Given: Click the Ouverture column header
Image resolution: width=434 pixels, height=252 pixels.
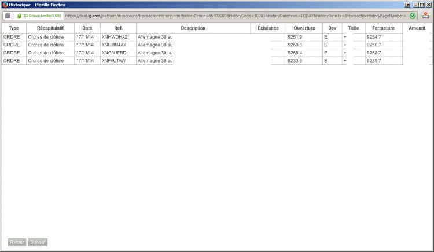Looking at the screenshot, I should click(304, 28).
